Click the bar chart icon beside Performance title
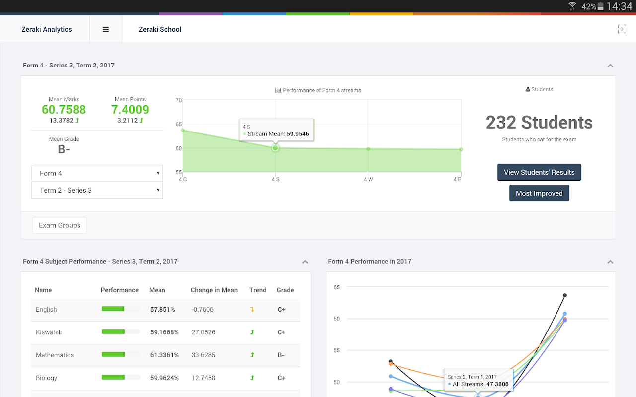 coord(278,90)
